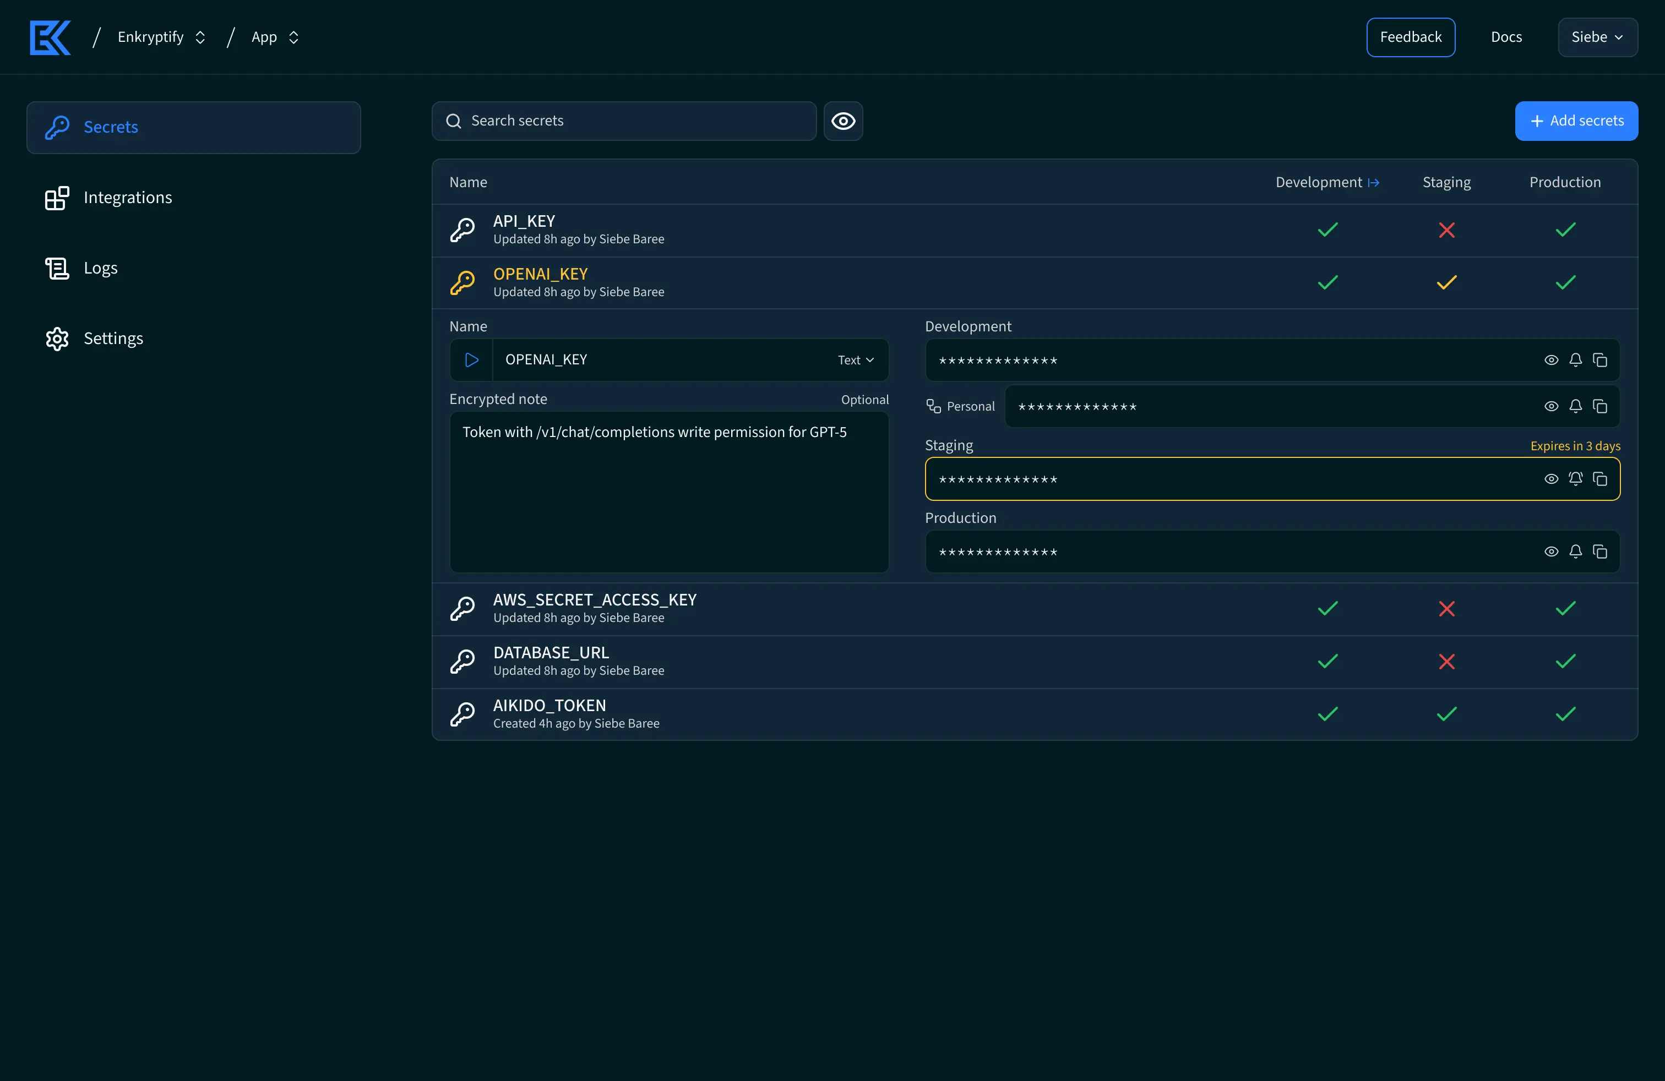Click the Personal override icon in the Development section

(x=935, y=406)
